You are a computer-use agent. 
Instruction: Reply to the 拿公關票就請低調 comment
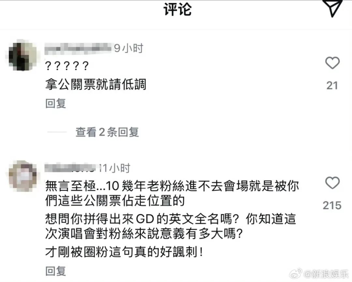tap(55, 103)
